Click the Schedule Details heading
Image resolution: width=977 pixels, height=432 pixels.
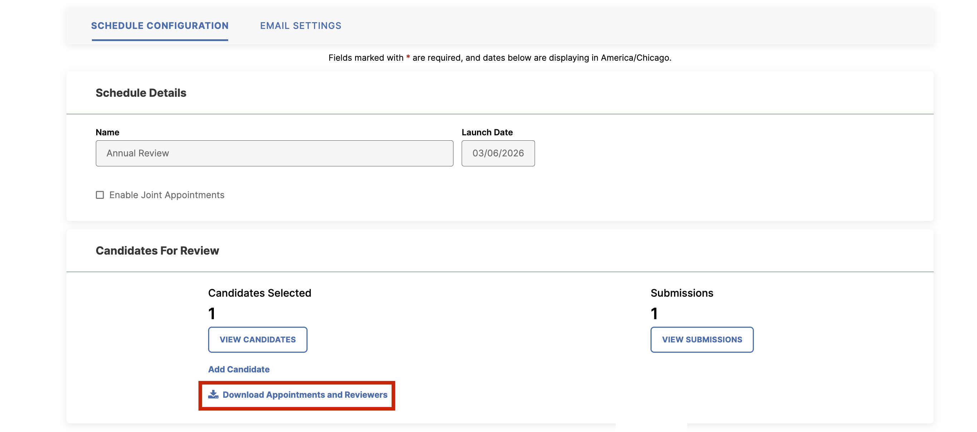pos(141,93)
